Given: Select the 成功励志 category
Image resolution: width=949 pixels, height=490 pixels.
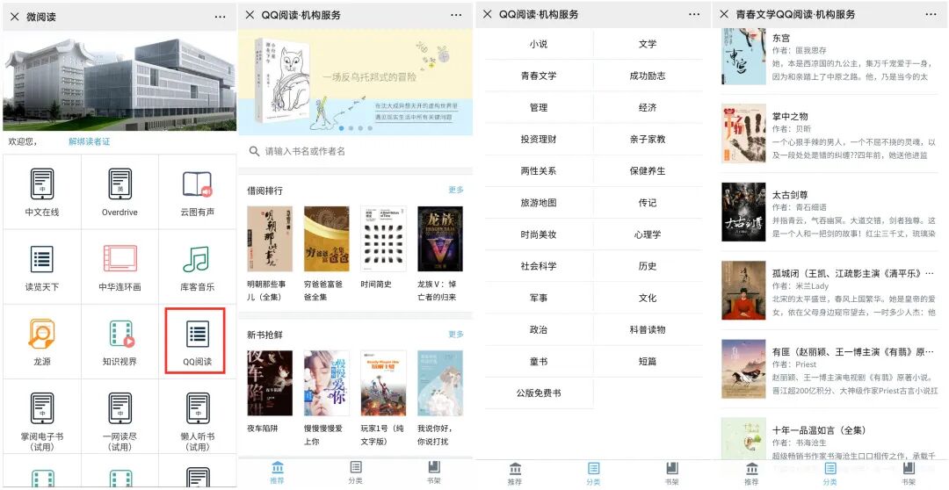Looking at the screenshot, I should click(x=648, y=76).
